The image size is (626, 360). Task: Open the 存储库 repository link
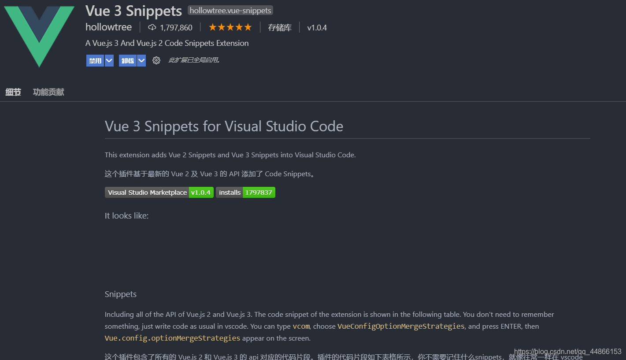click(280, 27)
